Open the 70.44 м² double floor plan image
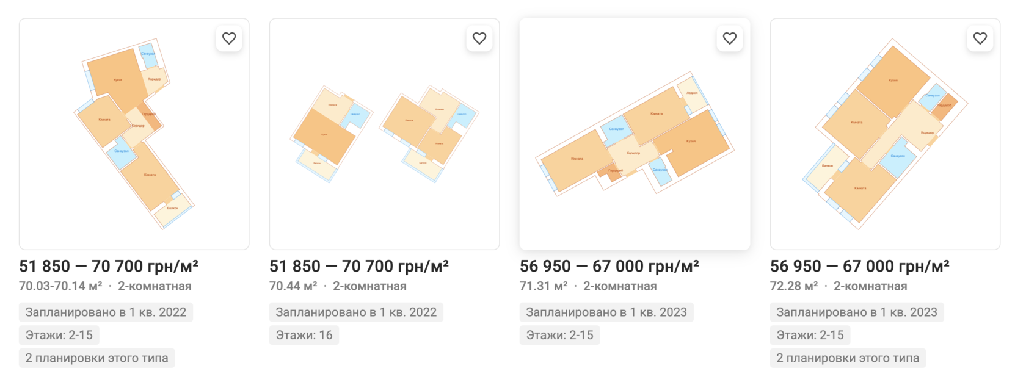Screen dimensions: 1026x385 (385, 134)
